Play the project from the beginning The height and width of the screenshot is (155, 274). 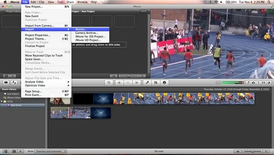[x=13, y=76]
